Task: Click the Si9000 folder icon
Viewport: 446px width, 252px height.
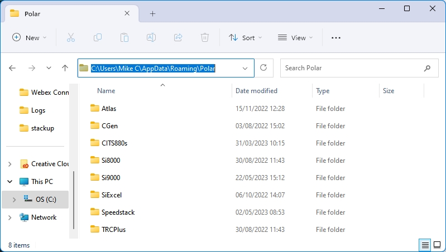Action: pos(95,177)
